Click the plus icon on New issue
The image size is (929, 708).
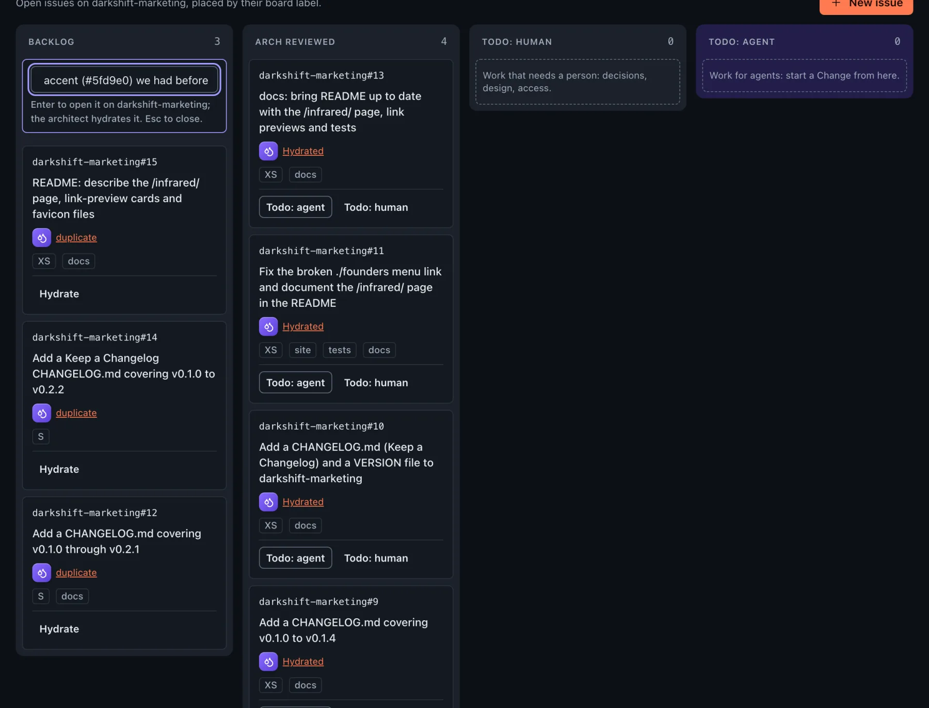coord(836,3)
